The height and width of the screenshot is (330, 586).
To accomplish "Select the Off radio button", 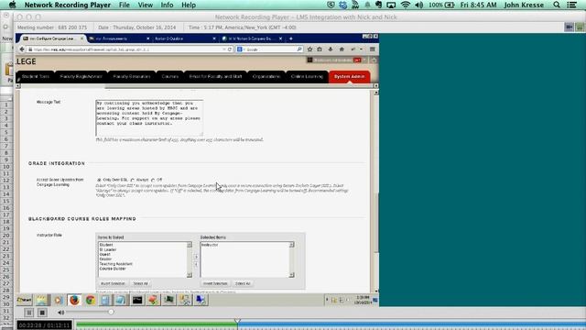I will point(153,180).
